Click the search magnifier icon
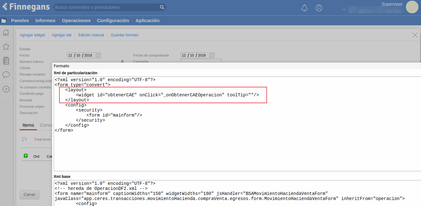The width and height of the screenshot is (421, 206). (x=162, y=7)
